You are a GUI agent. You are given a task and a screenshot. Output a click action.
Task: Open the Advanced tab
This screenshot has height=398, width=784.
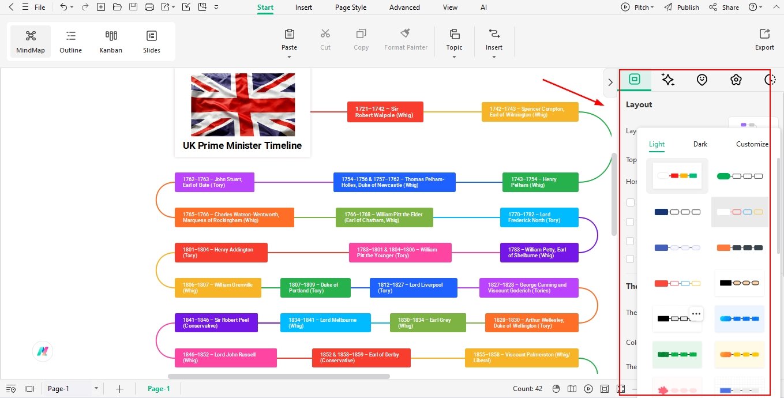click(404, 7)
